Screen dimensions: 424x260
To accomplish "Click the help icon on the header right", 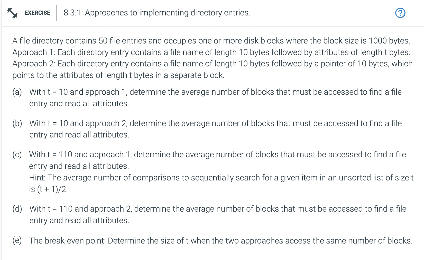I will click(401, 12).
